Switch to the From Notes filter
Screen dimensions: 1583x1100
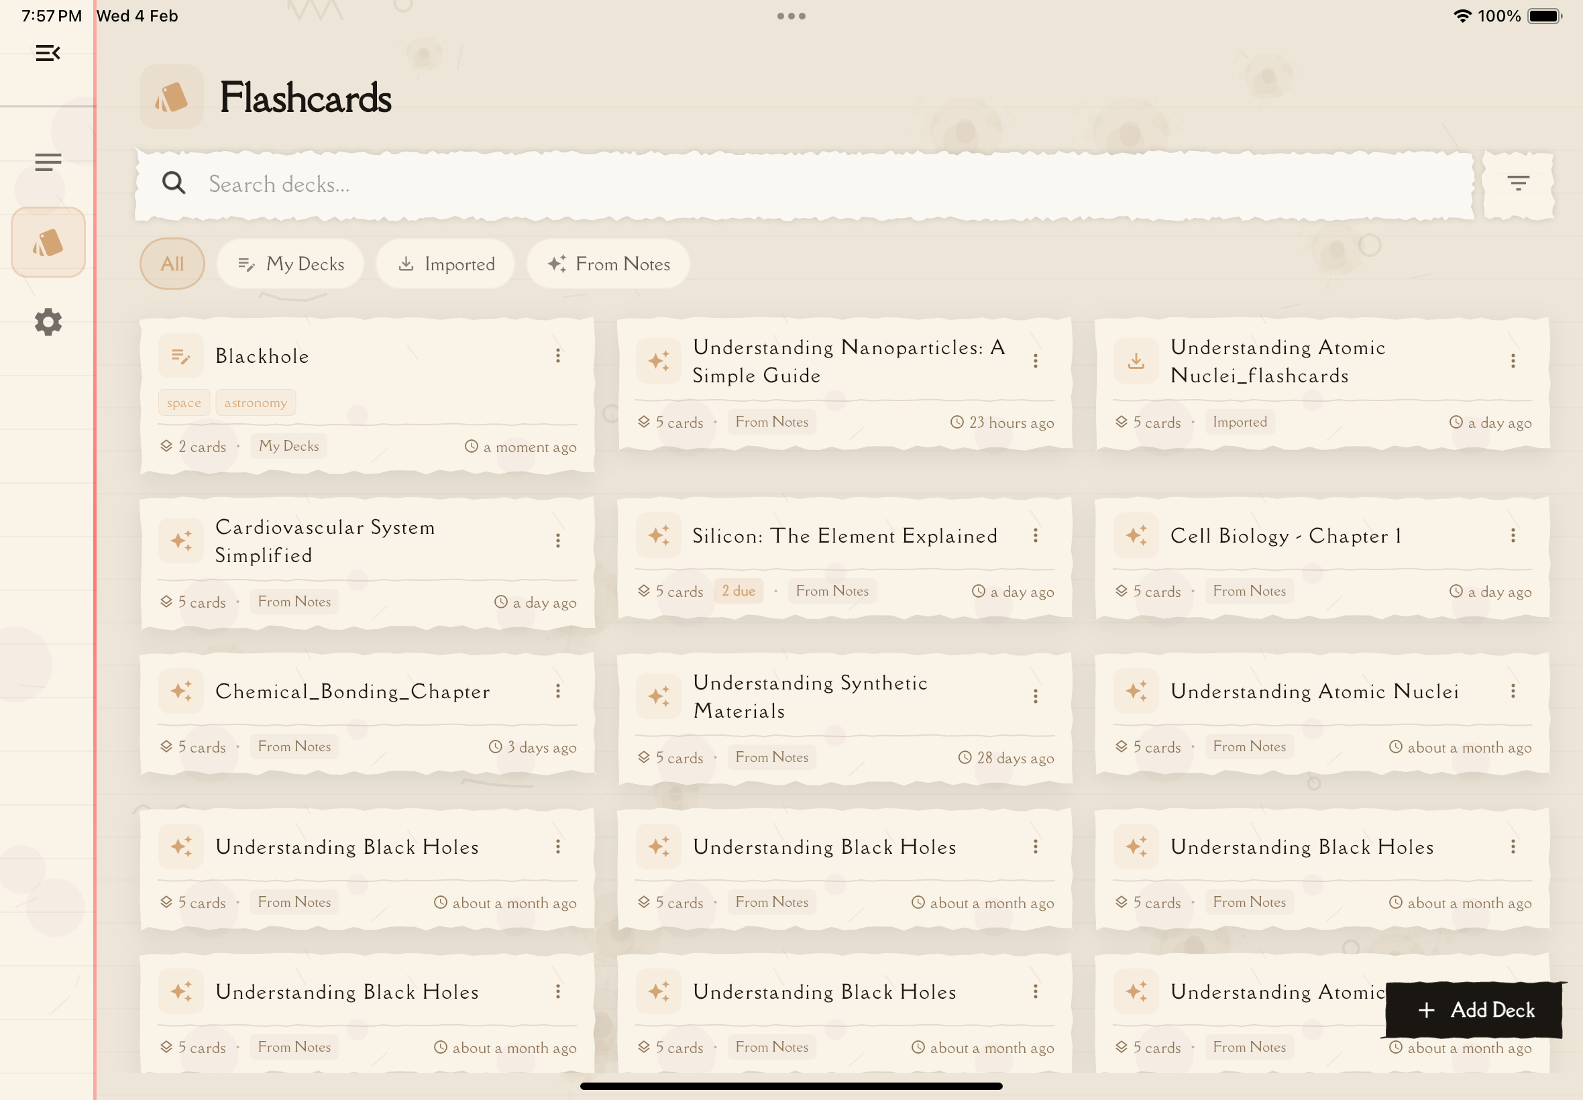point(608,264)
